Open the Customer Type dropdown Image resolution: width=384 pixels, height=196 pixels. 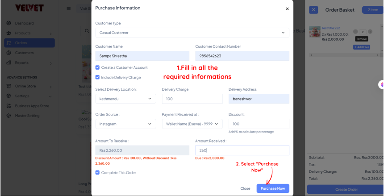[192, 33]
